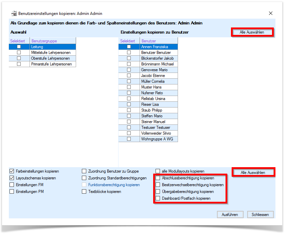The image size is (287, 235).
Task: Enable alle Modullayouts kopieren
Action: point(158,171)
